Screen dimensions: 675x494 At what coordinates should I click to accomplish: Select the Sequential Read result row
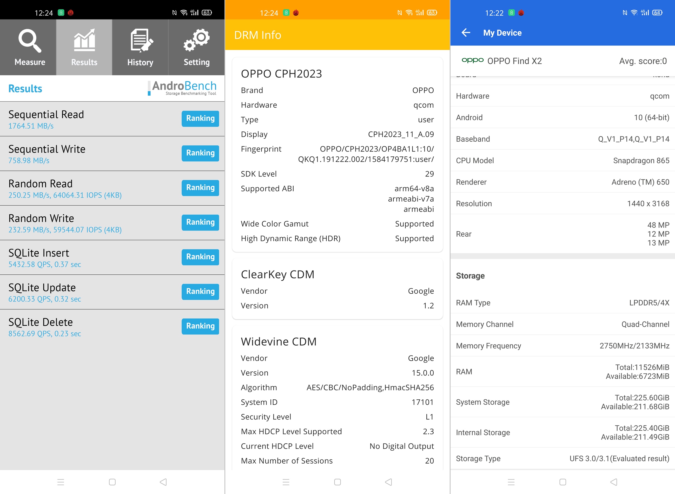[112, 119]
